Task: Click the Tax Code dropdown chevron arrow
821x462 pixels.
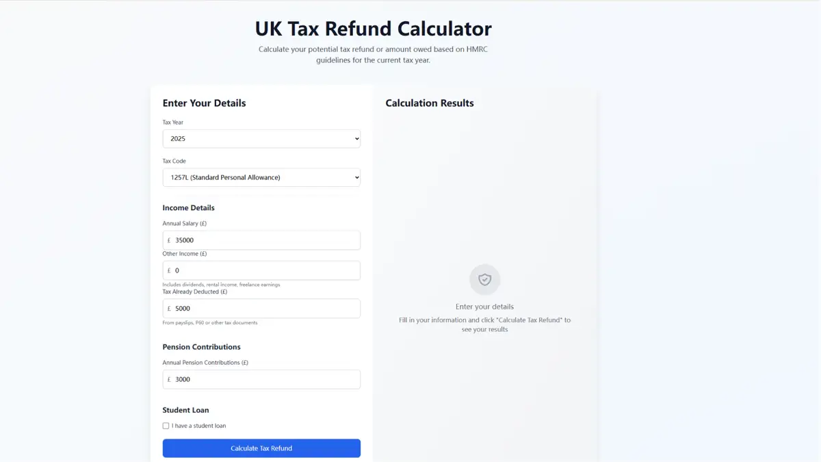Action: pyautogui.click(x=356, y=177)
